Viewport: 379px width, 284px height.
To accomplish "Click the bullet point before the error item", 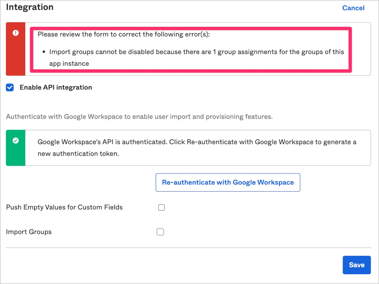I will (44, 52).
